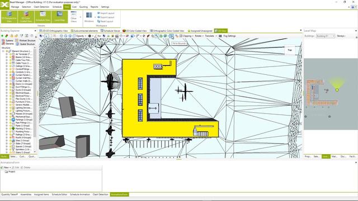The width and height of the screenshot is (358, 201).
Task: Collapse the Element Structure root node
Action: coord(3,51)
